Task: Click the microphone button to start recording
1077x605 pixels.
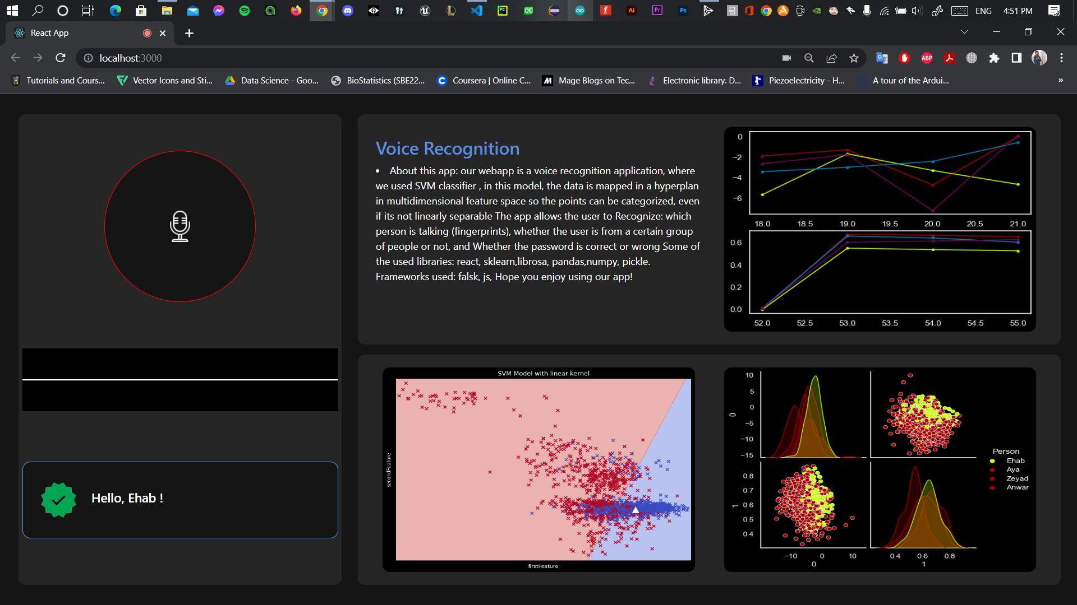Action: (x=179, y=226)
